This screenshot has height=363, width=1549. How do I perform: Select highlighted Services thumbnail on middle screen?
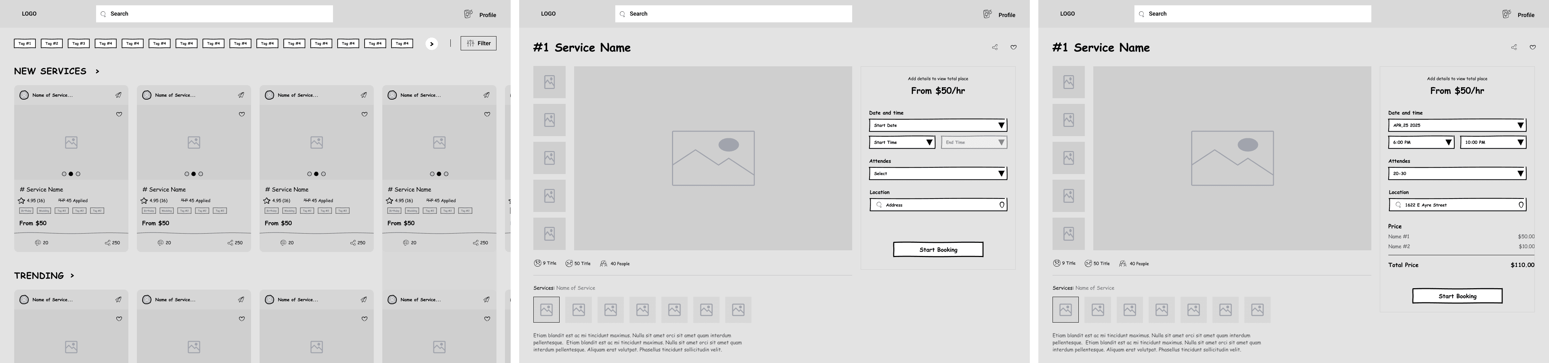point(546,309)
